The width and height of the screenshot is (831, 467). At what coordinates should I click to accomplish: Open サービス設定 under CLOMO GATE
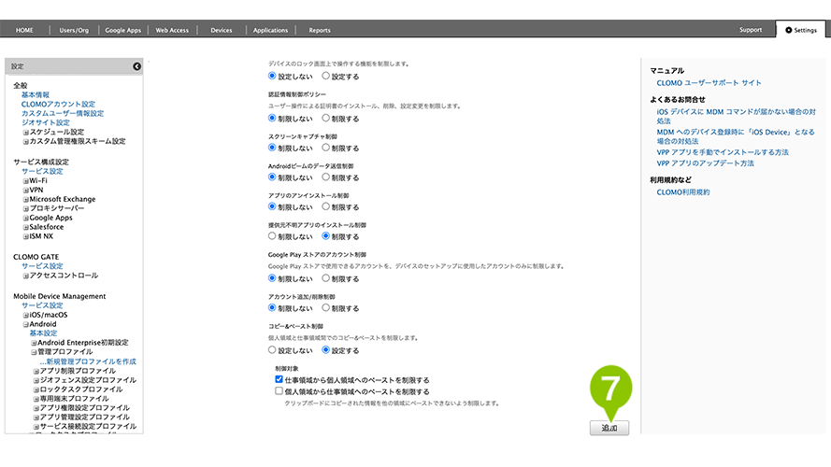(42, 266)
